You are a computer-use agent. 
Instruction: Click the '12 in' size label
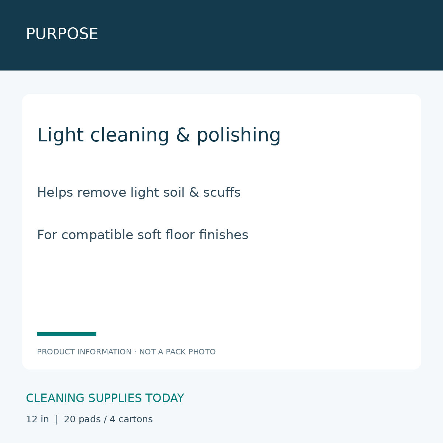tap(37, 419)
